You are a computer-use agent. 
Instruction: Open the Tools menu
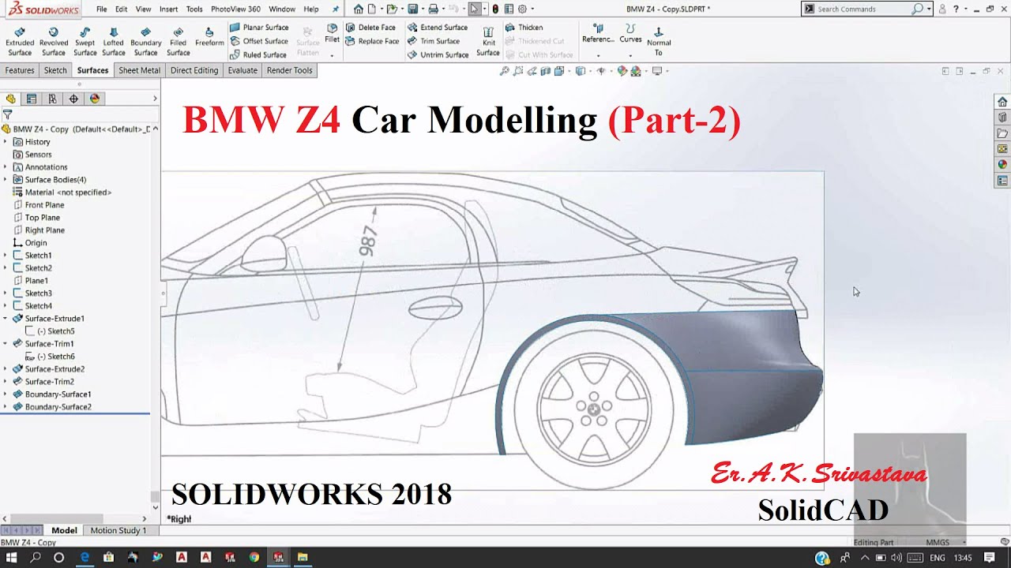(x=194, y=9)
